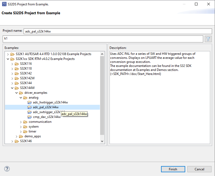Click the Examples tree scrollbar down arrow
The width and height of the screenshot is (215, 176).
pos(102,141)
